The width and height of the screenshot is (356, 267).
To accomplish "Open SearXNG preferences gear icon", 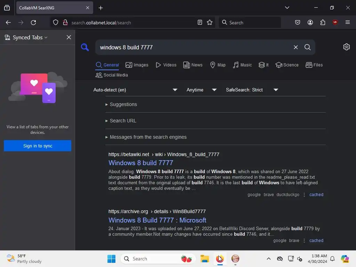I will (347, 47).
